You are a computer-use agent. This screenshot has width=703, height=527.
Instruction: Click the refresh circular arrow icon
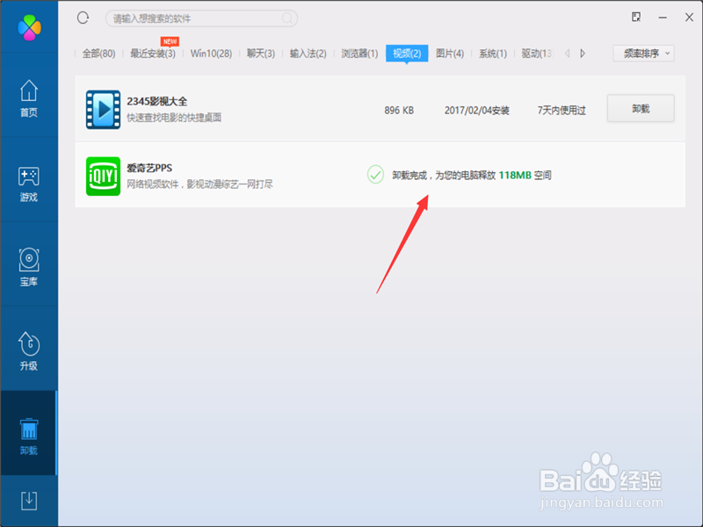coord(83,18)
